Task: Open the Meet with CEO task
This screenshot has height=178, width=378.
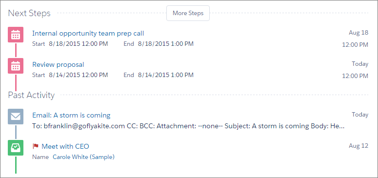Action: (x=65, y=146)
